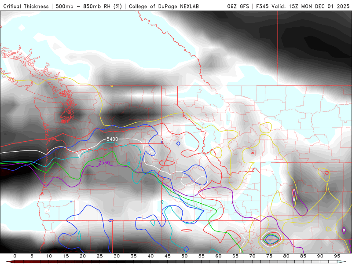This screenshot has height=264, width=352.
Task: Click the "0" value on the color scale
Action: [15, 256]
